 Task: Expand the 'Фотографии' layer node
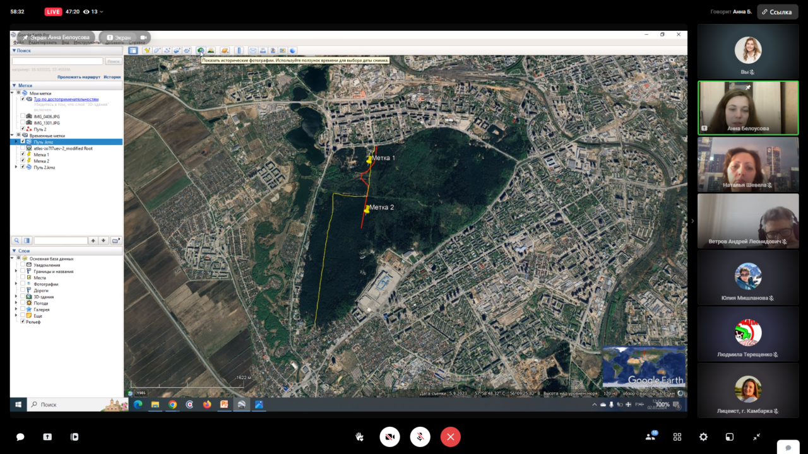[16, 284]
